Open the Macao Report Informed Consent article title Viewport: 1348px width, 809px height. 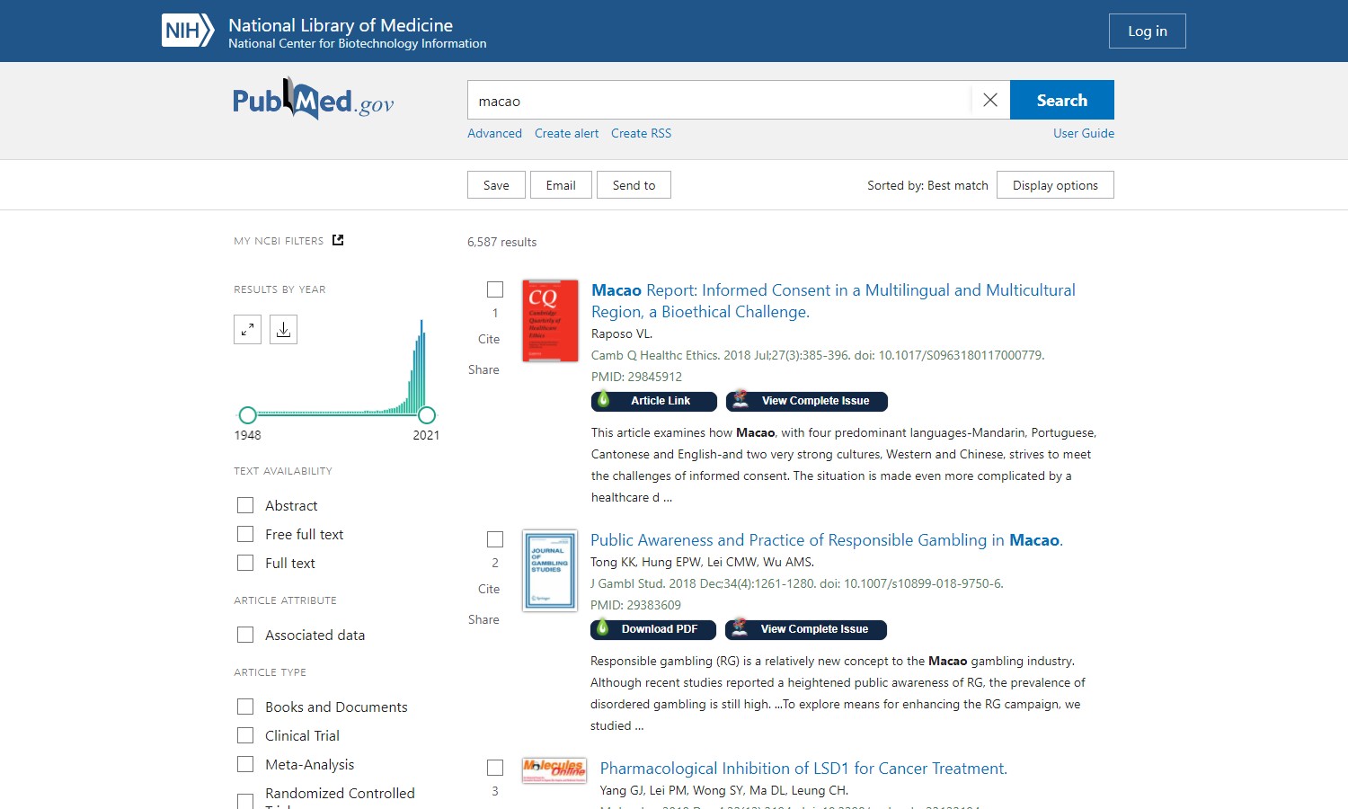click(833, 301)
